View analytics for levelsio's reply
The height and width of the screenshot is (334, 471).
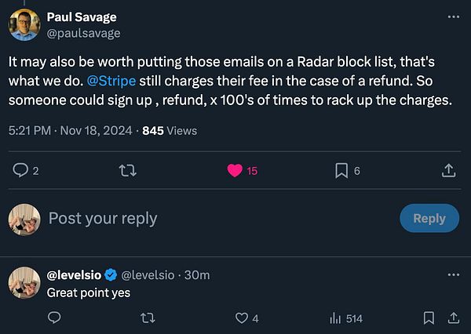335,318
